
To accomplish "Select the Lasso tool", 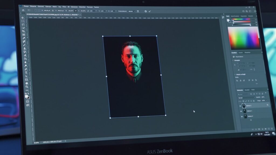I will click(23, 24).
